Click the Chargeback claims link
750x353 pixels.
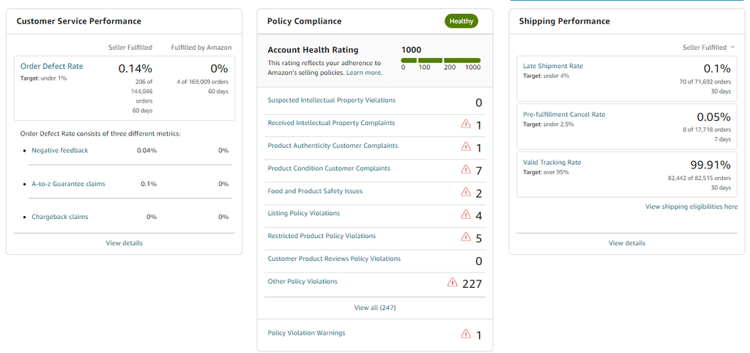59,217
